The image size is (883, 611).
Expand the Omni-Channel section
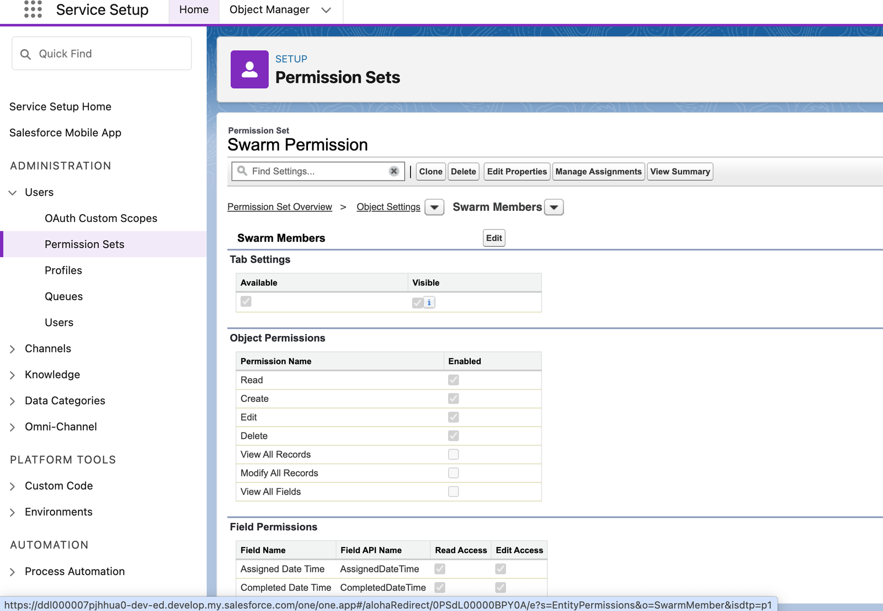tap(12, 427)
